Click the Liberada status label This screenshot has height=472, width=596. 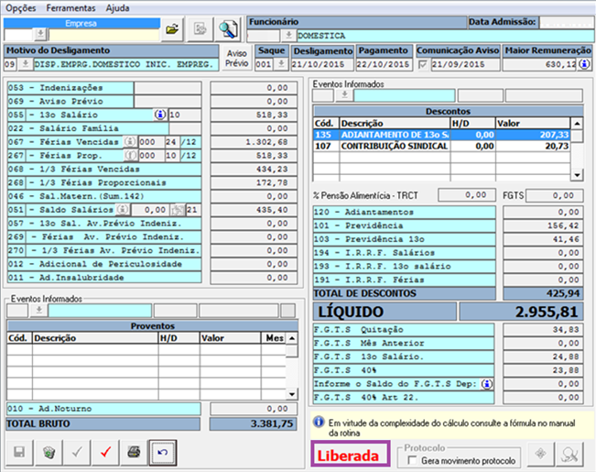(x=351, y=454)
